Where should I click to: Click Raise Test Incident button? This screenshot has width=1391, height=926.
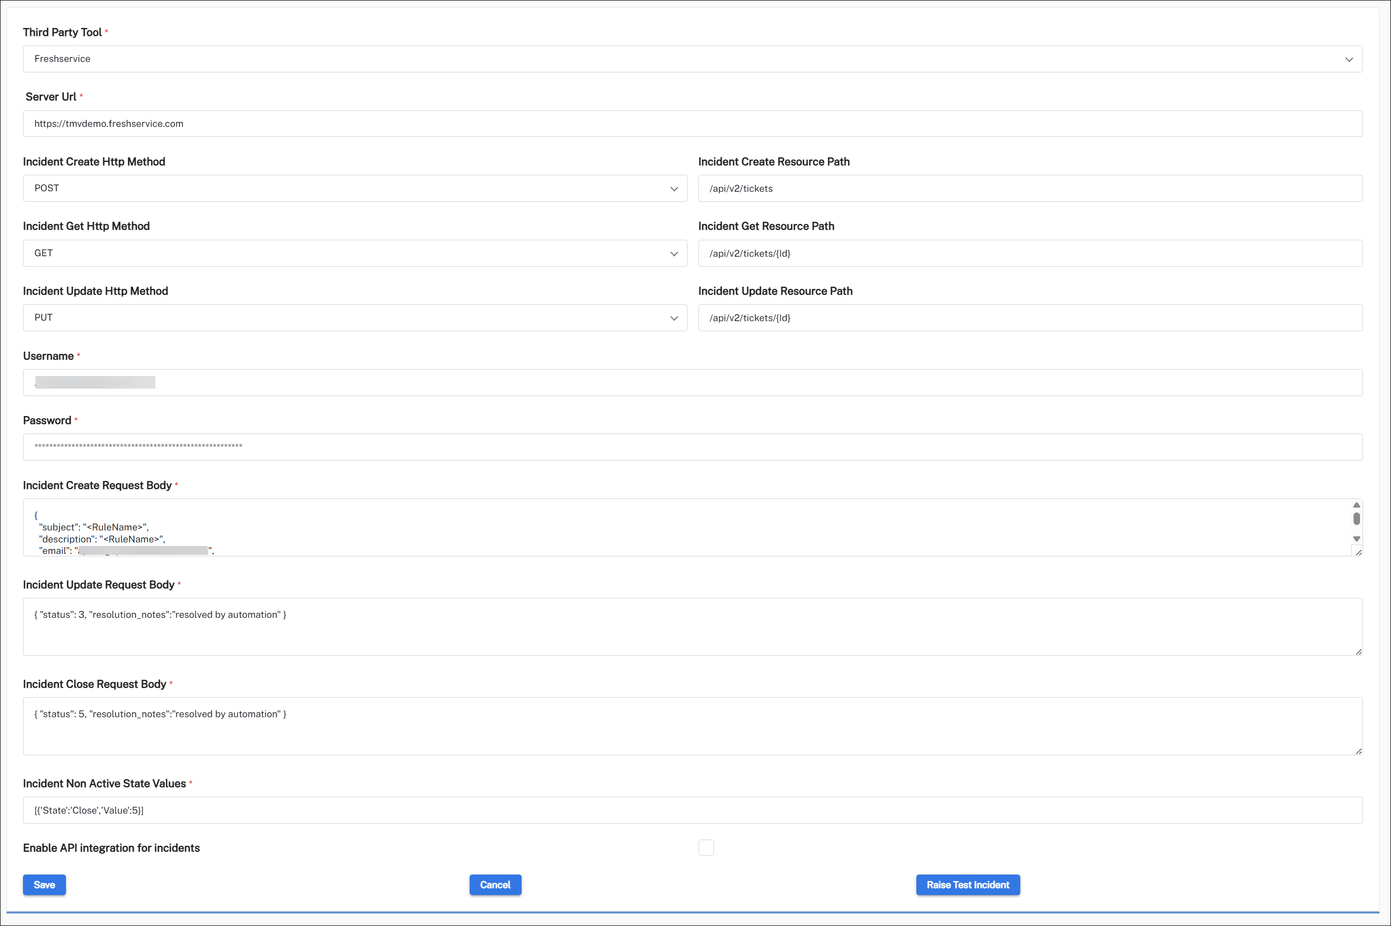pyautogui.click(x=967, y=885)
